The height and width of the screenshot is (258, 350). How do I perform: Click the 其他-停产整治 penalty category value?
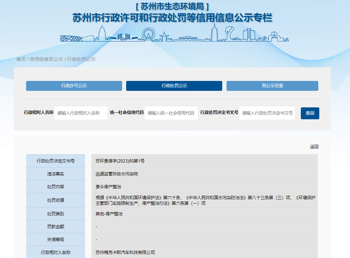109,214
